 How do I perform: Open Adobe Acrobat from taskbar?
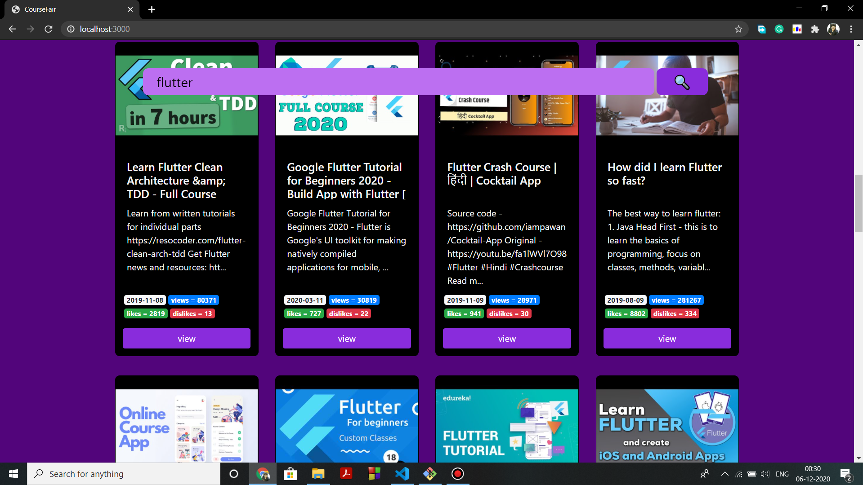(346, 474)
